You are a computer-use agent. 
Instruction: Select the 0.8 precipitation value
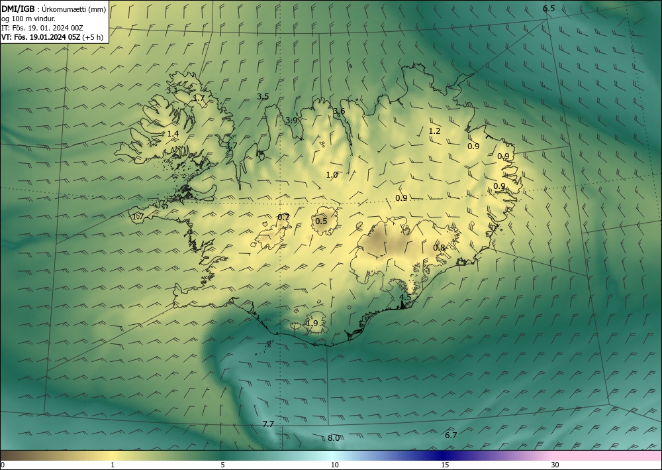pos(439,248)
